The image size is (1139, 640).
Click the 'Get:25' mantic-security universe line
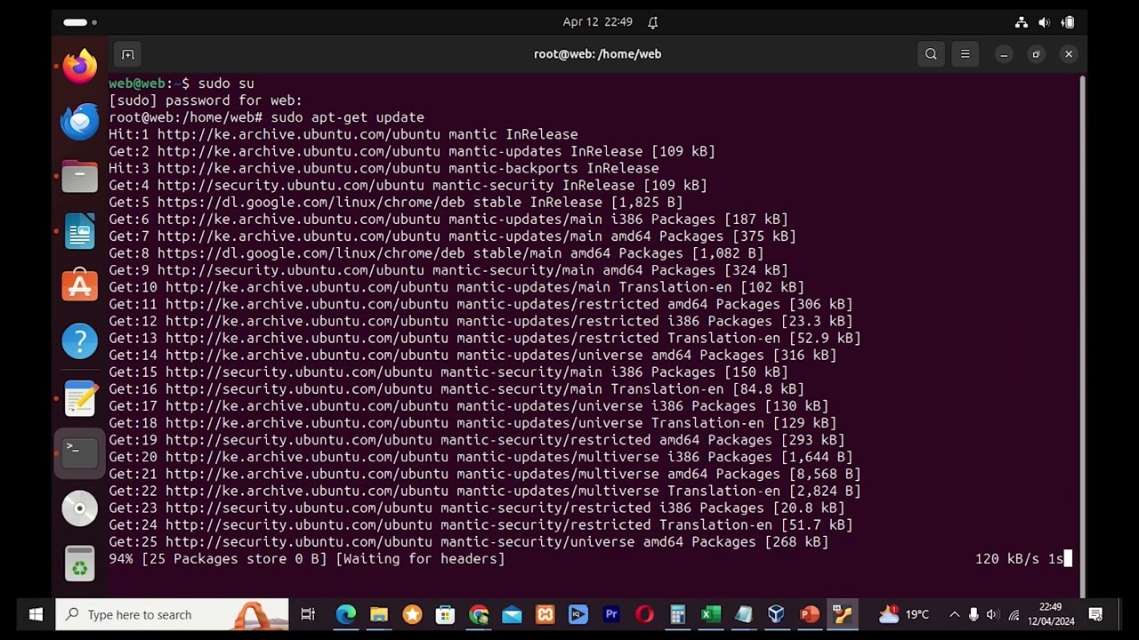click(469, 541)
